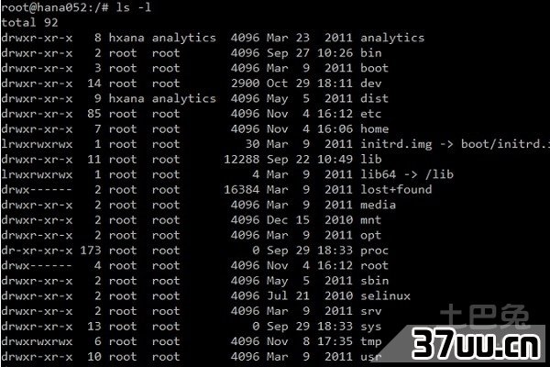Click the lib64 symlink name
550x367 pixels.
378,174
